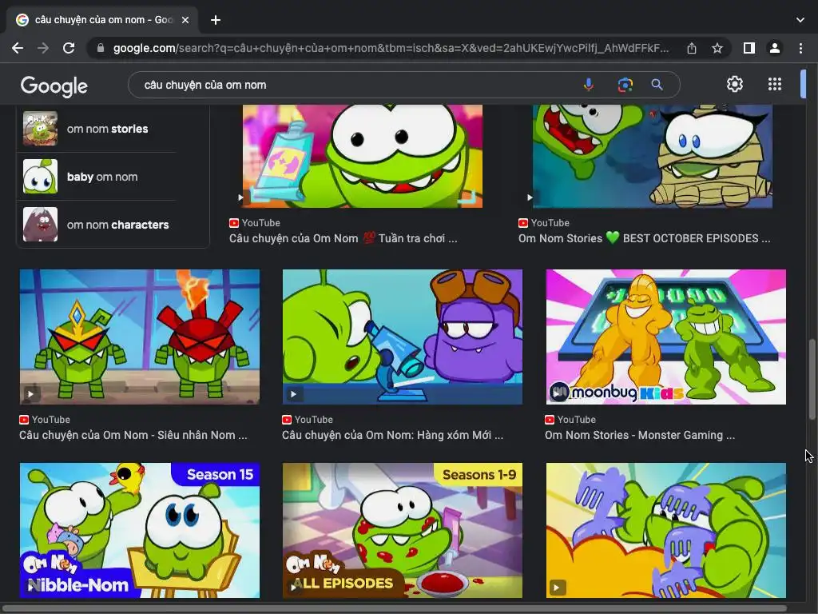The height and width of the screenshot is (614, 818).
Task: Select the 'om nom stories' suggestion
Action: pyautogui.click(x=108, y=129)
